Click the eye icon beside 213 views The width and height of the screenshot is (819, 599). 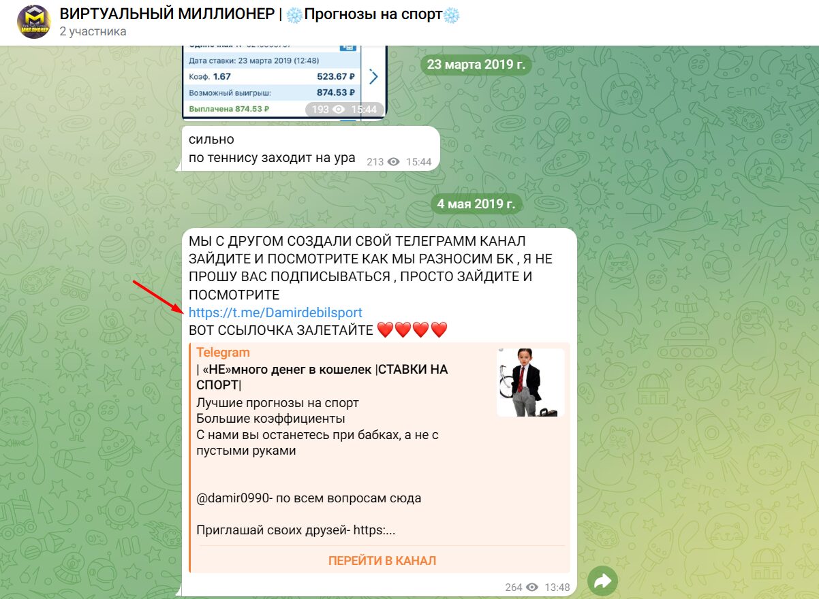[393, 162]
